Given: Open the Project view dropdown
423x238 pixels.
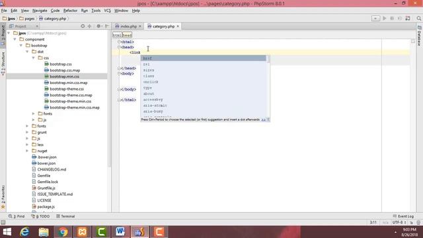Looking at the screenshot, I should [x=24, y=26].
